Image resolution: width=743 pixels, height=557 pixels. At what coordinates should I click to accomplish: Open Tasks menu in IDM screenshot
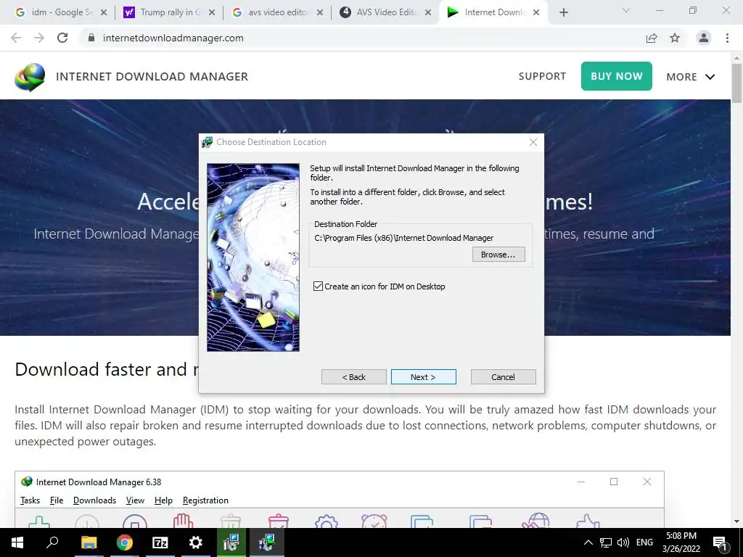pyautogui.click(x=30, y=500)
